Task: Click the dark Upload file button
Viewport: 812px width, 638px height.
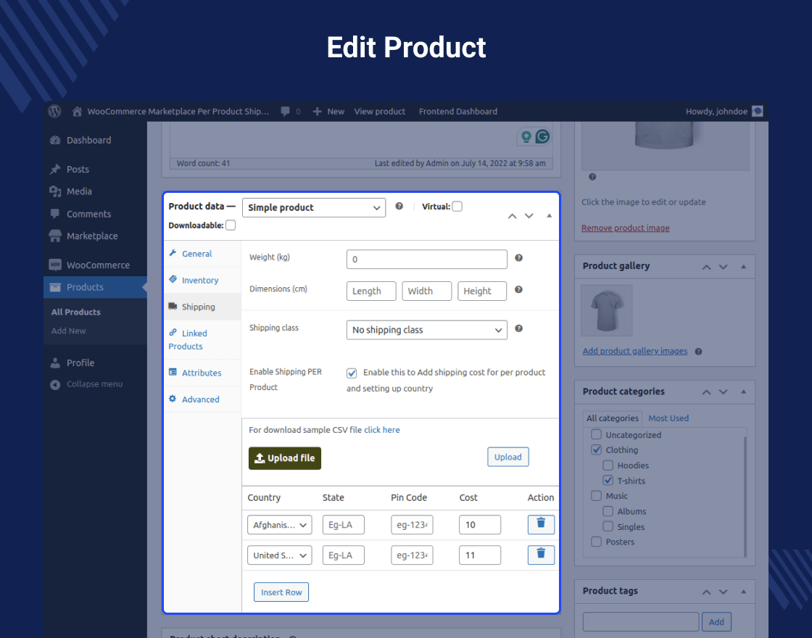Action: pyautogui.click(x=285, y=458)
